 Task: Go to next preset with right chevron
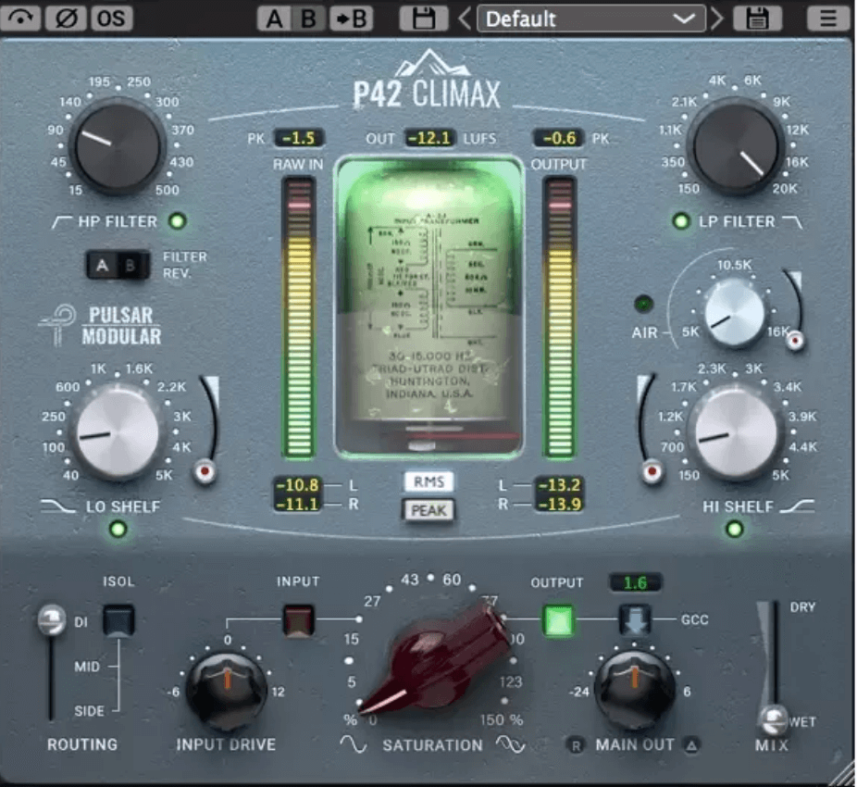click(716, 19)
